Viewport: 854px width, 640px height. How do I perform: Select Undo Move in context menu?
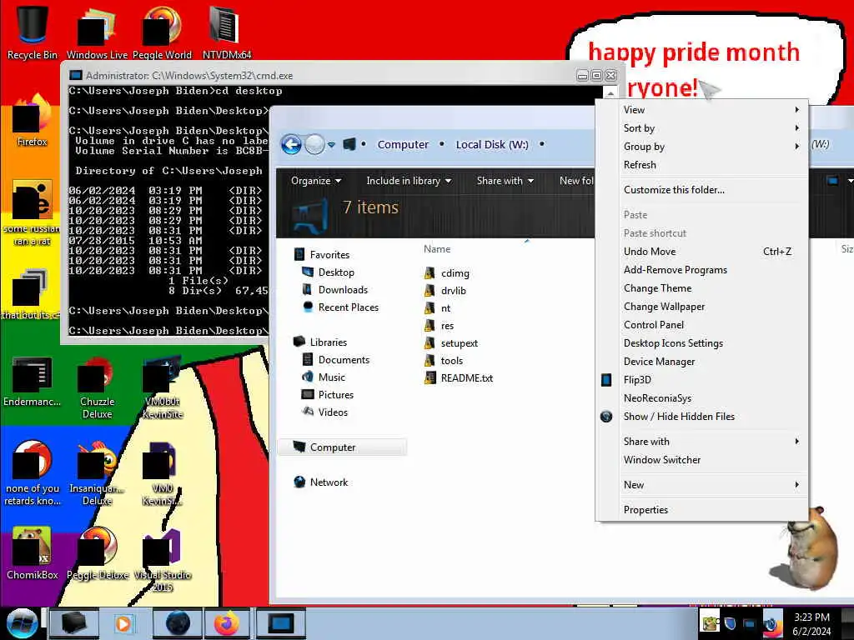coord(701,252)
